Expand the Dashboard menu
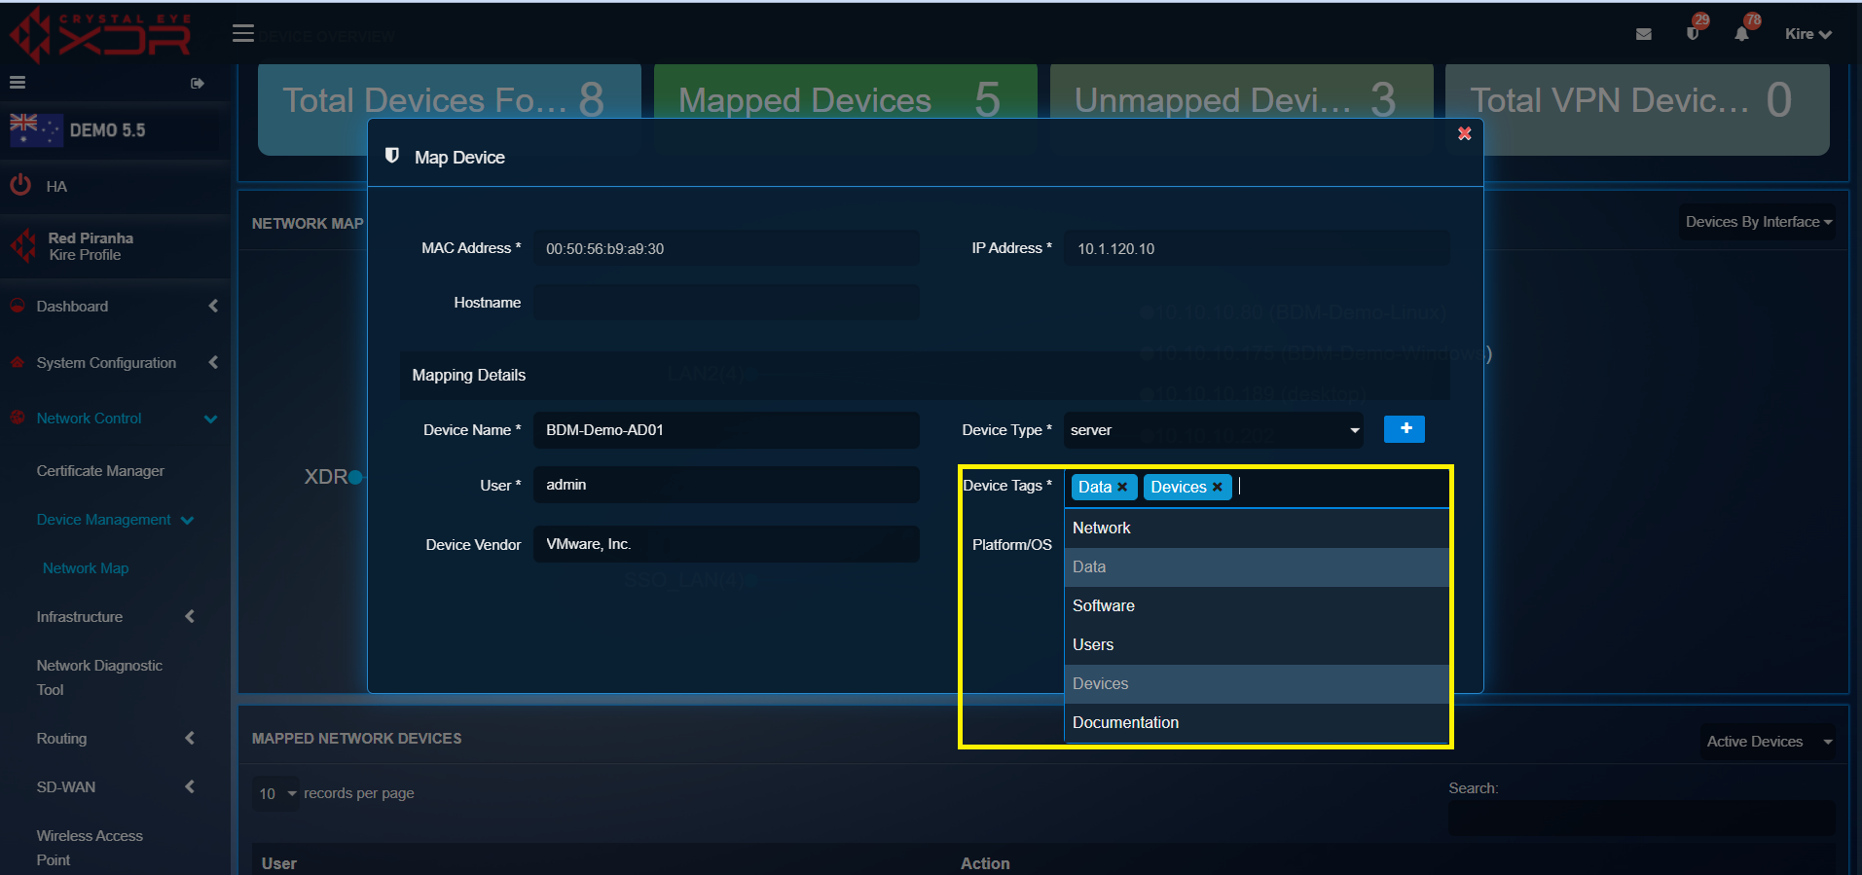Screen dimensions: 1862x875 click(x=115, y=306)
